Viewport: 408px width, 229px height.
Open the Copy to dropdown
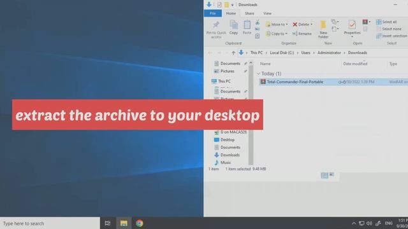pyautogui.click(x=277, y=34)
